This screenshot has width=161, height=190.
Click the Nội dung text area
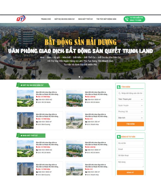130,163
